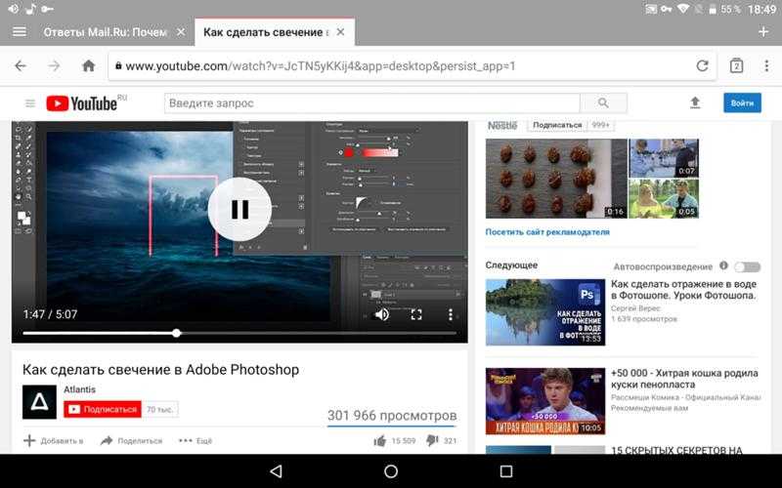Click the 301 966 просмотров view count

coord(392,416)
